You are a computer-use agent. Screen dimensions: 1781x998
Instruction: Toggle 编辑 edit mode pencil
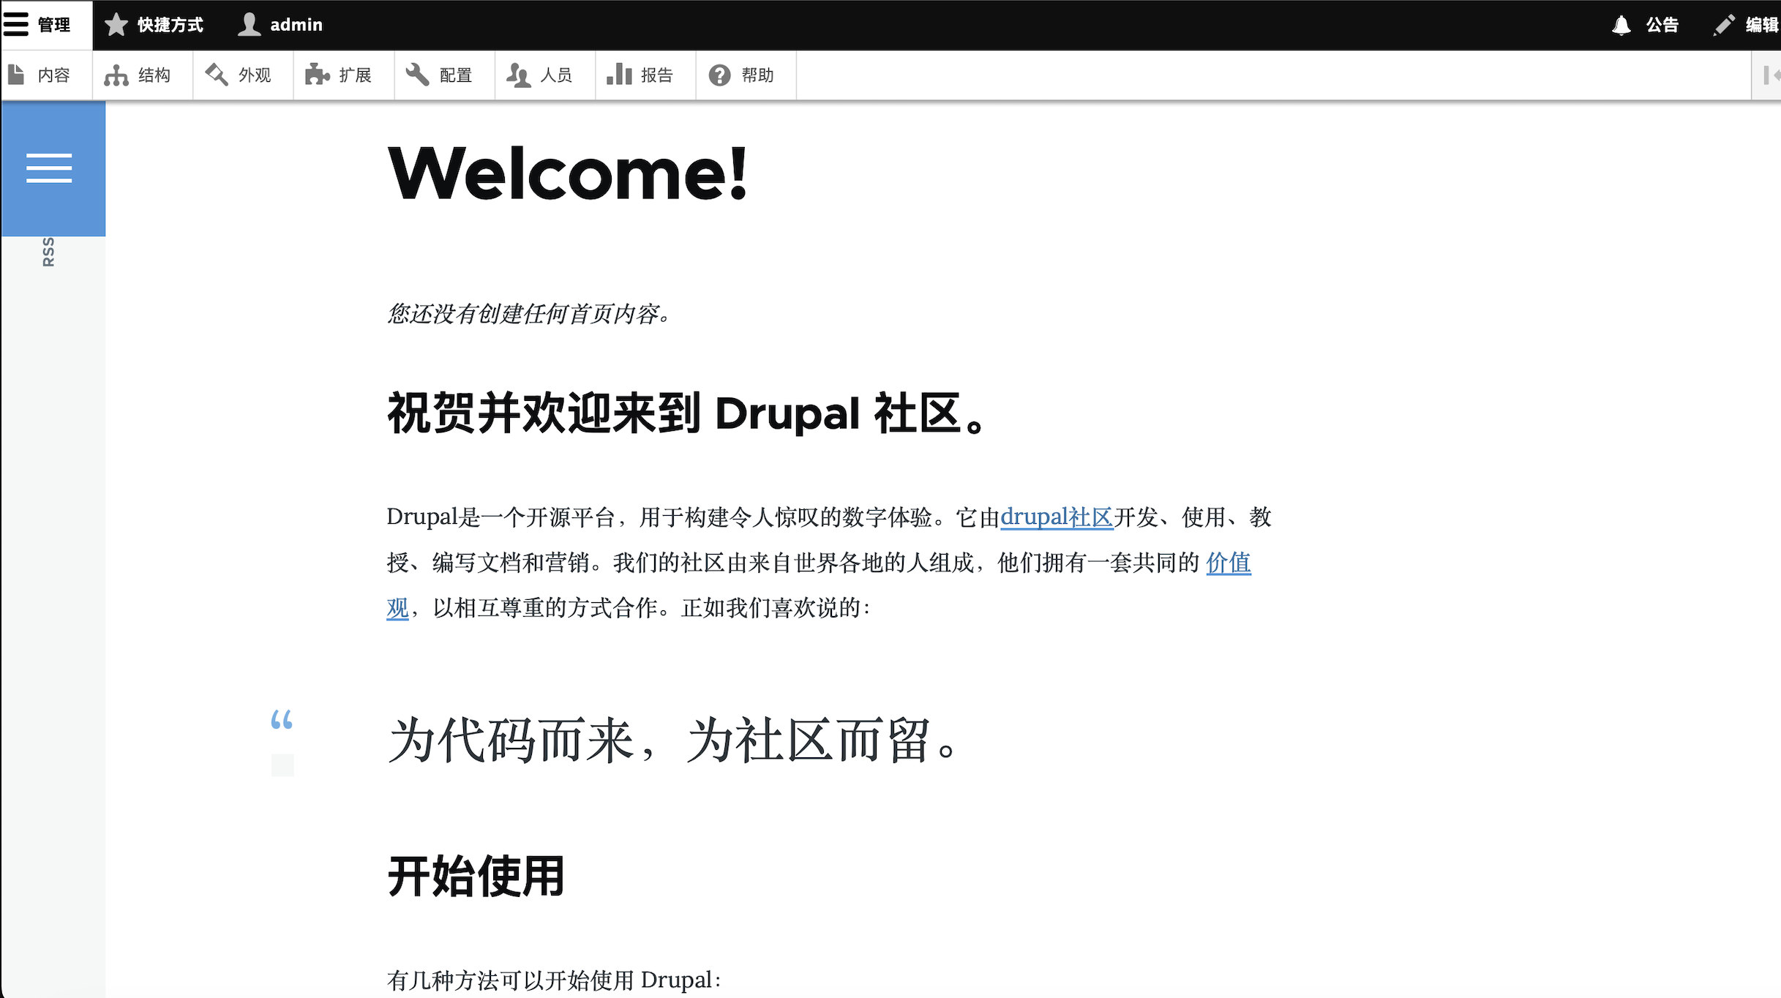1746,25
